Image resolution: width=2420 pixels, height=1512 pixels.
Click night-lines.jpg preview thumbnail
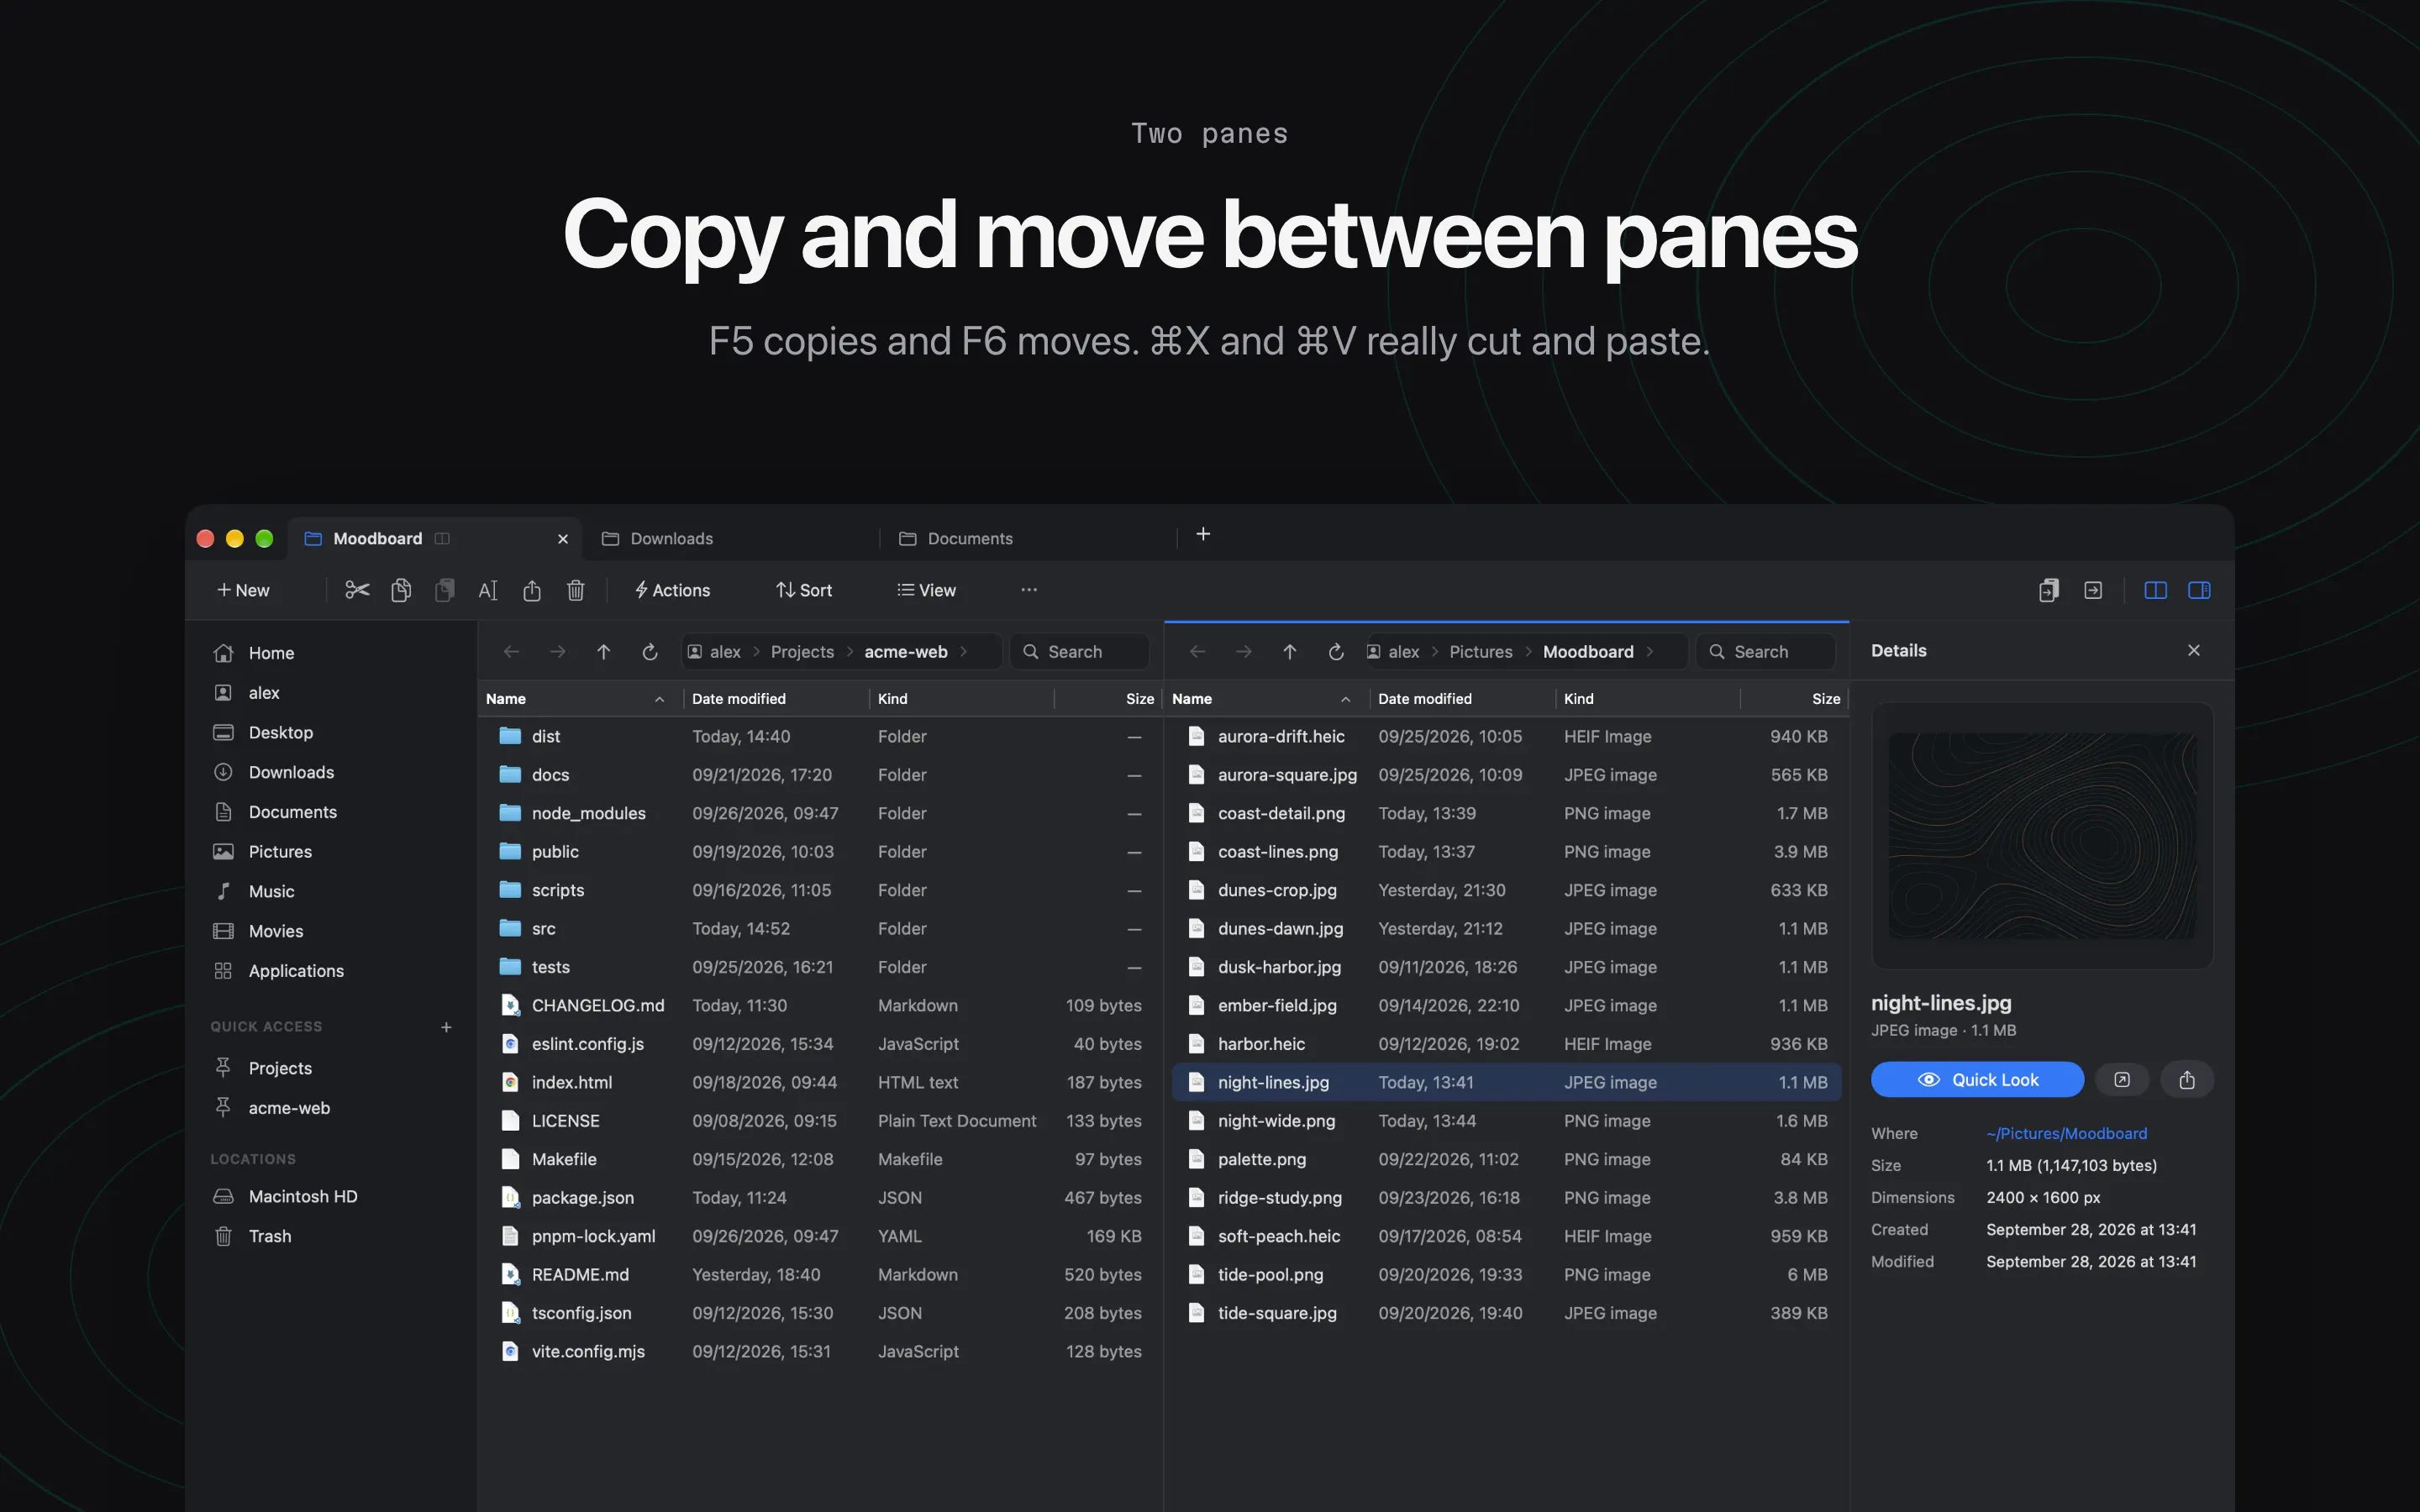pyautogui.click(x=2042, y=836)
